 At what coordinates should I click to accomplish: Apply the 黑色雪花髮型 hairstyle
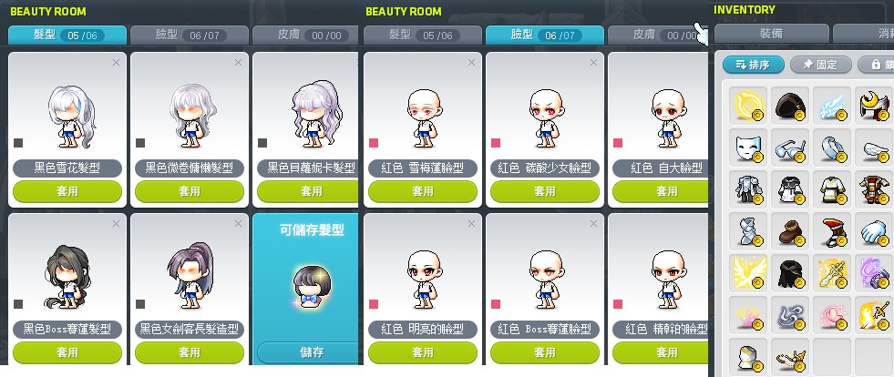click(67, 192)
